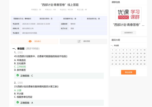Image resolution: width=152 pixels, height=107 pixels.
Task: Click the orange export exam button
Action: [128, 72]
